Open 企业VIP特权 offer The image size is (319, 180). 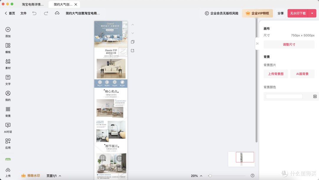(257, 13)
